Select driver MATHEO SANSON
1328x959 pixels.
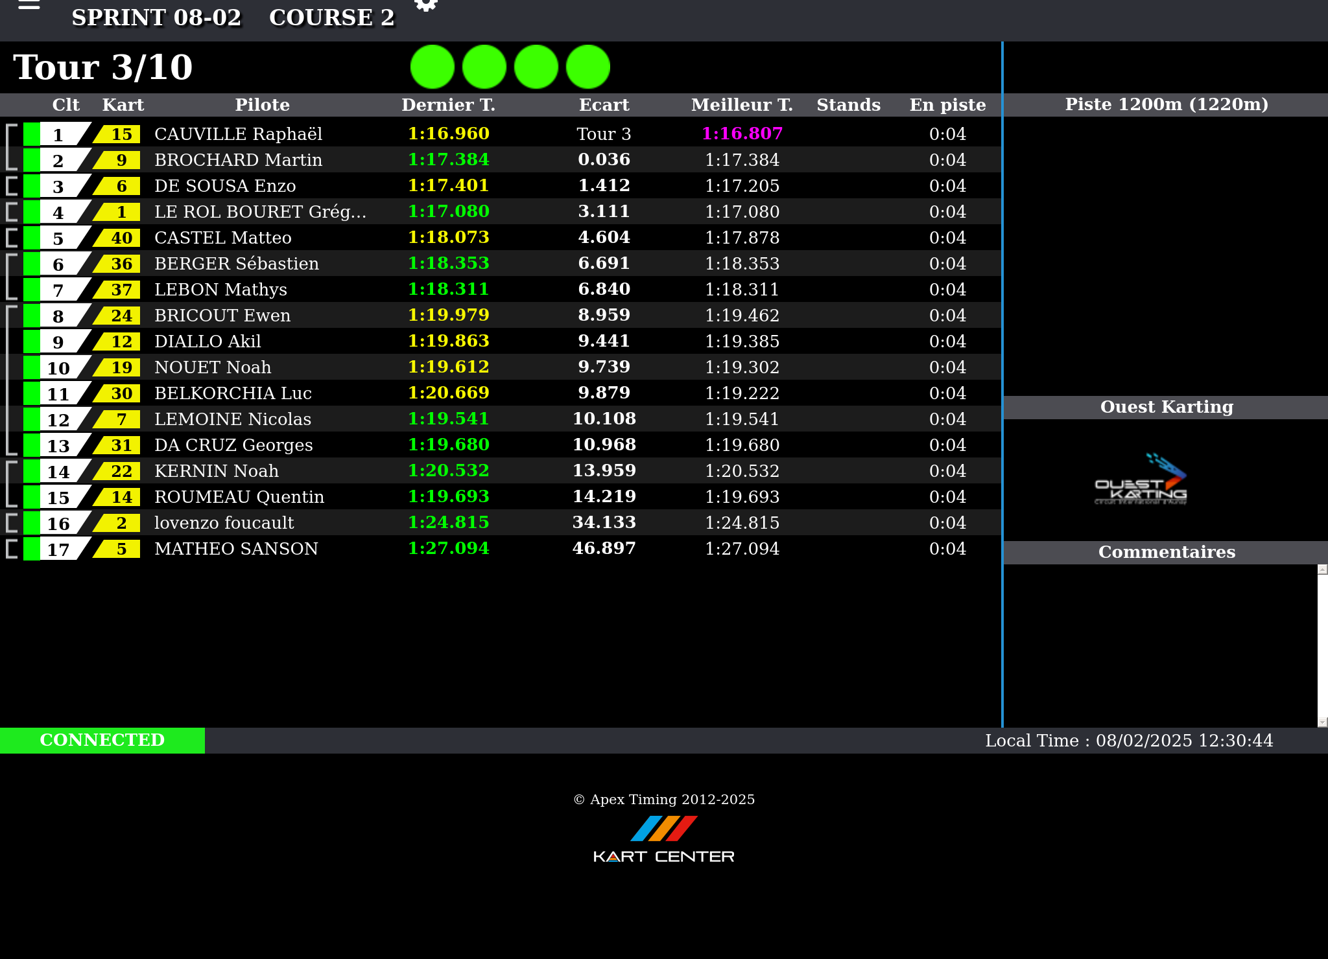pyautogui.click(x=236, y=549)
